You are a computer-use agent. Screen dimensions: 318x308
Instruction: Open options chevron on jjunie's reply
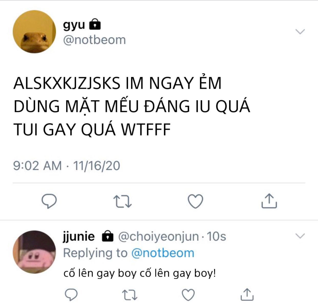click(x=300, y=236)
